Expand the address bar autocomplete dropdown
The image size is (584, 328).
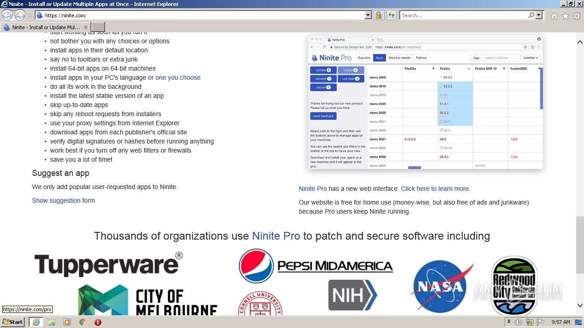368,15
